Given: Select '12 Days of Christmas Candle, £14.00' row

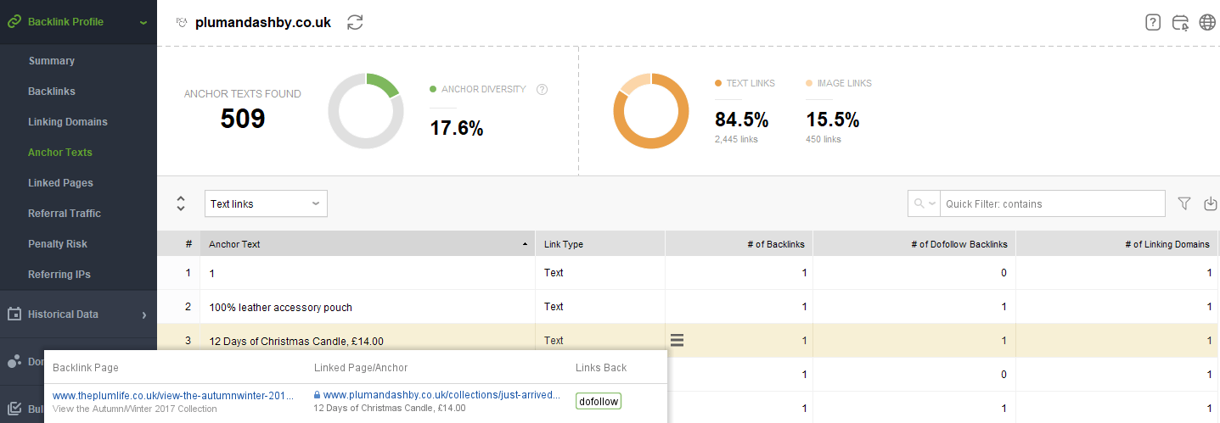Looking at the screenshot, I should point(689,341).
